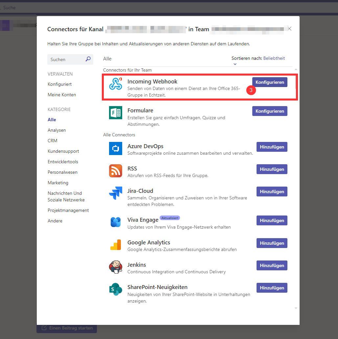Open the Sortieren nach Beliebtheit dropdown
The image size is (338, 339).
[x=274, y=58]
